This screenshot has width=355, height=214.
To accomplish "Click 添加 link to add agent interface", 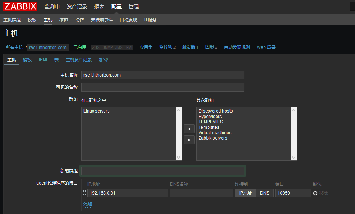I will coord(88,204).
